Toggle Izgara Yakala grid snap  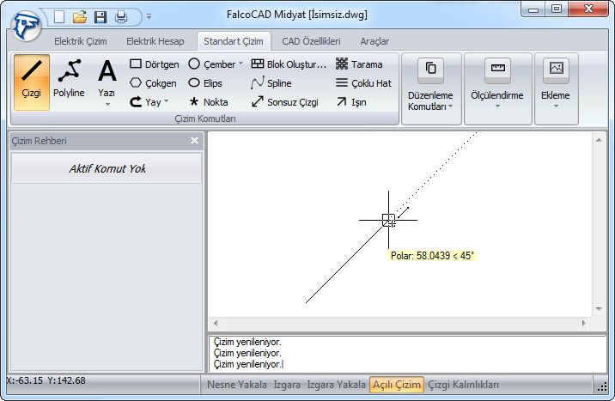[x=336, y=385]
